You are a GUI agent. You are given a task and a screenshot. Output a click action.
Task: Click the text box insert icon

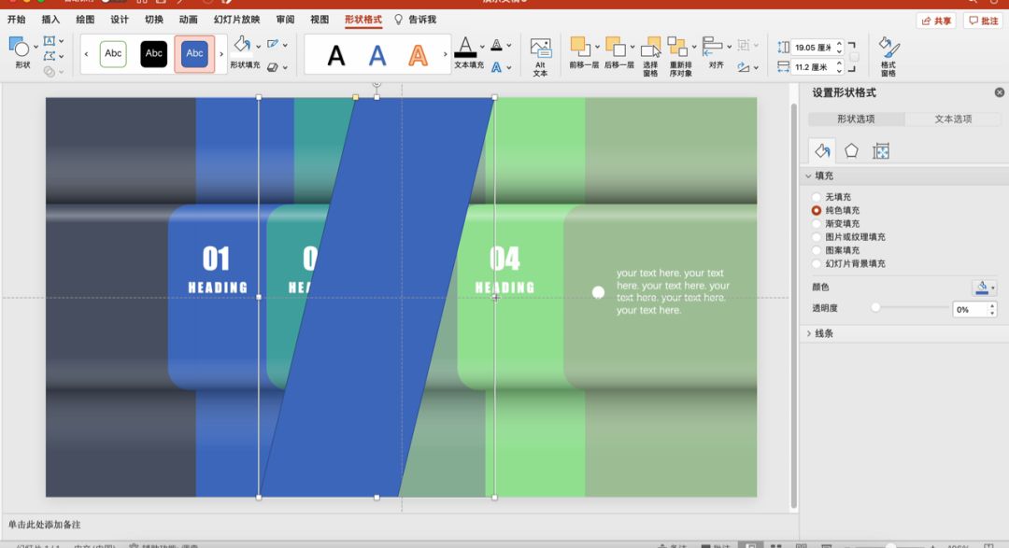[49, 41]
